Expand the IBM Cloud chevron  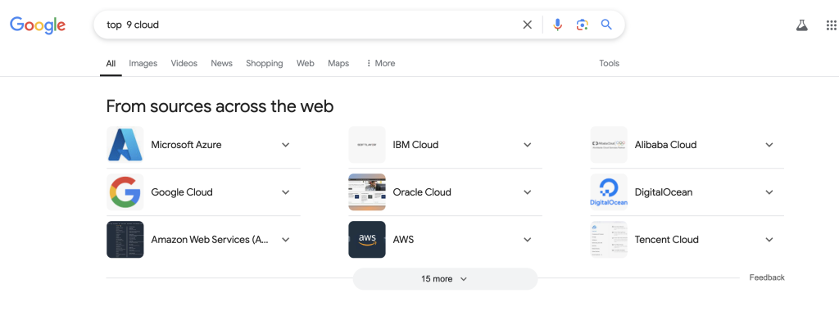528,145
